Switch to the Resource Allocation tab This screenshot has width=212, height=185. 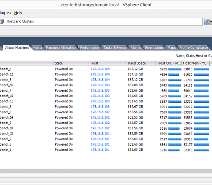click(61, 48)
